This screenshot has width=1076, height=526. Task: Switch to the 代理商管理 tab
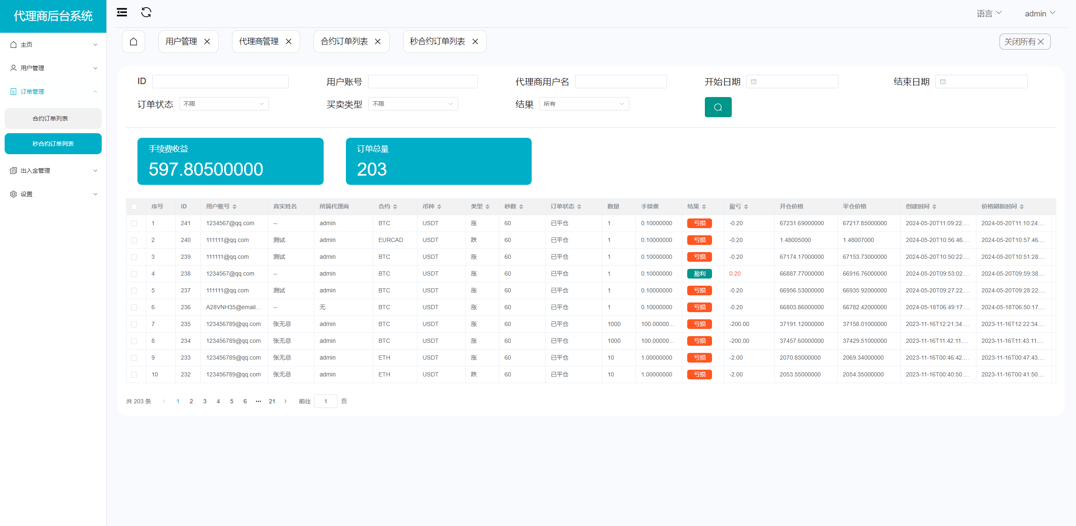[x=258, y=42]
